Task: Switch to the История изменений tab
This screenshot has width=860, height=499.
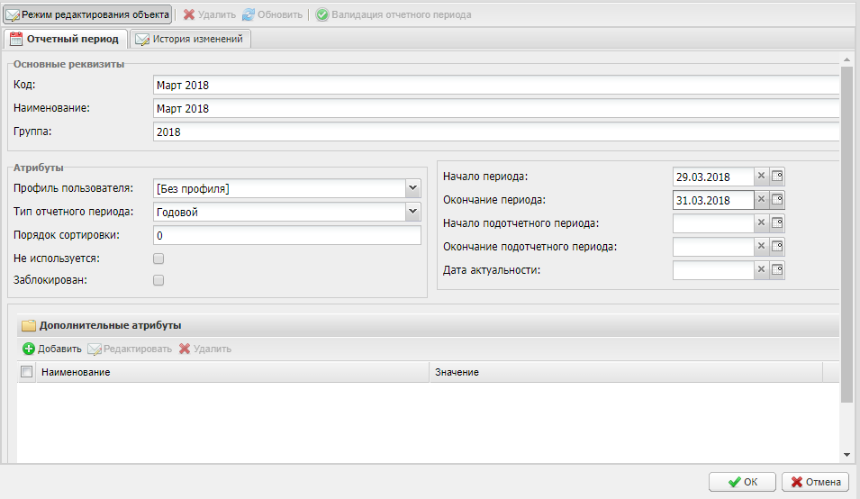Action: 190,39
